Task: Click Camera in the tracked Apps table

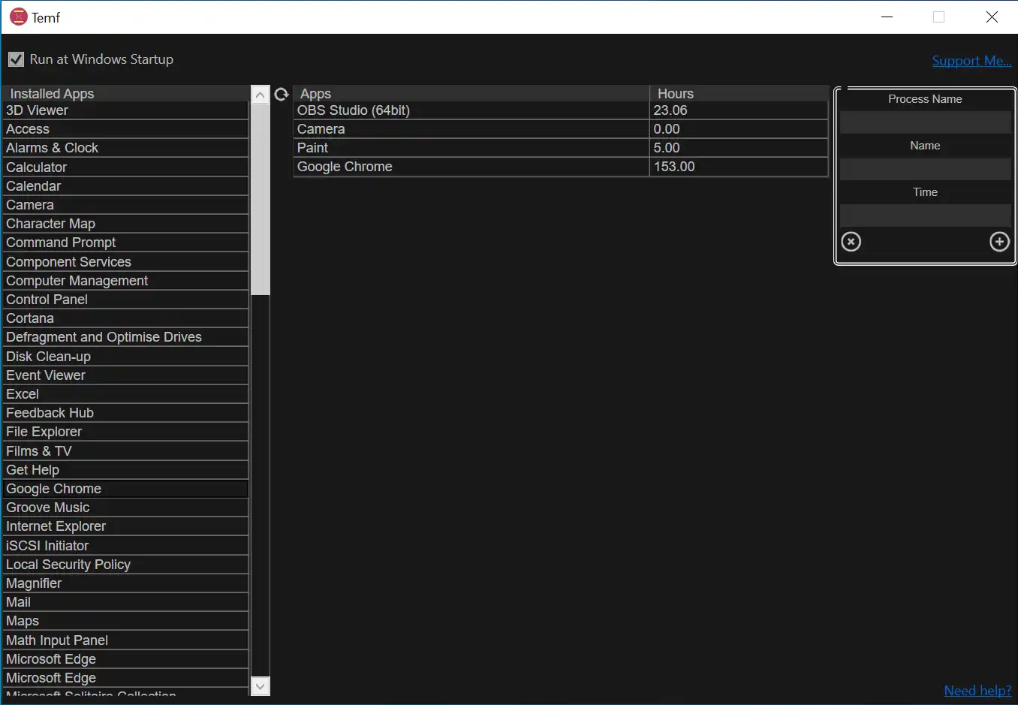Action: [x=471, y=129]
